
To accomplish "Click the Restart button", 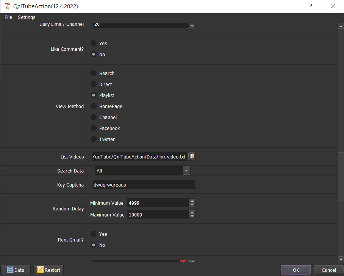I will (48, 270).
